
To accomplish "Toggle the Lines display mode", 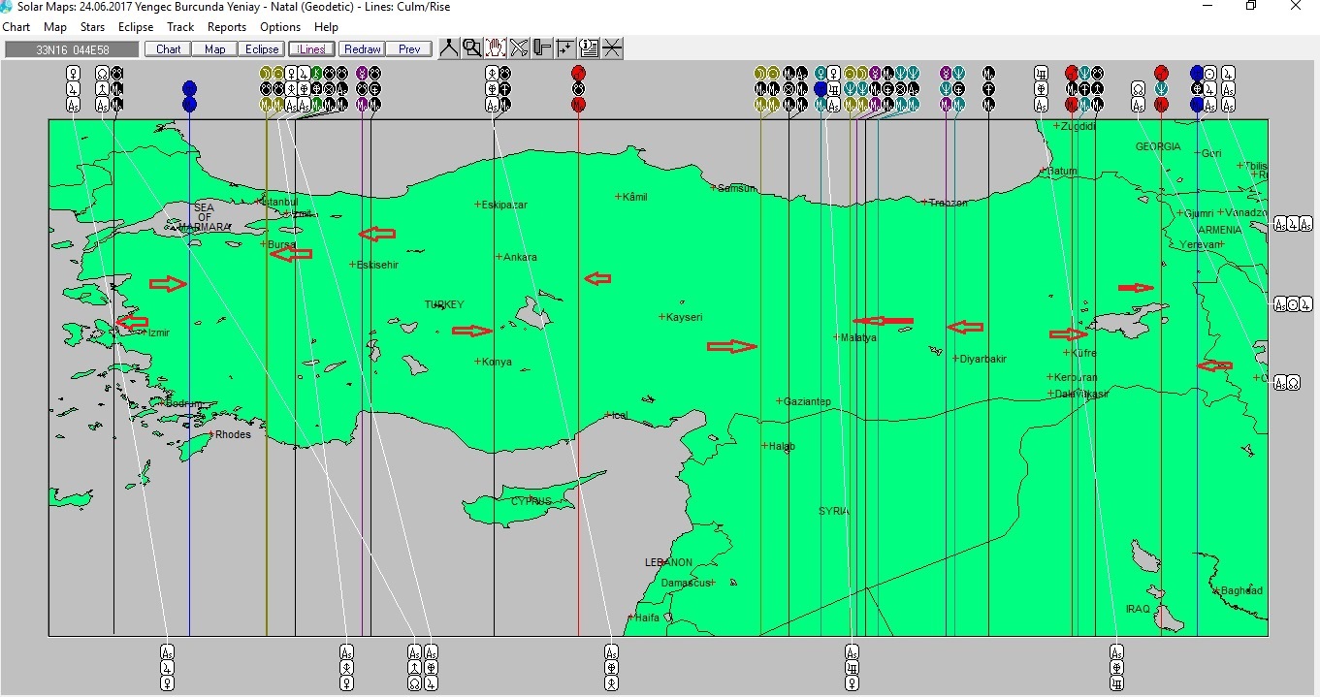I will click(311, 48).
